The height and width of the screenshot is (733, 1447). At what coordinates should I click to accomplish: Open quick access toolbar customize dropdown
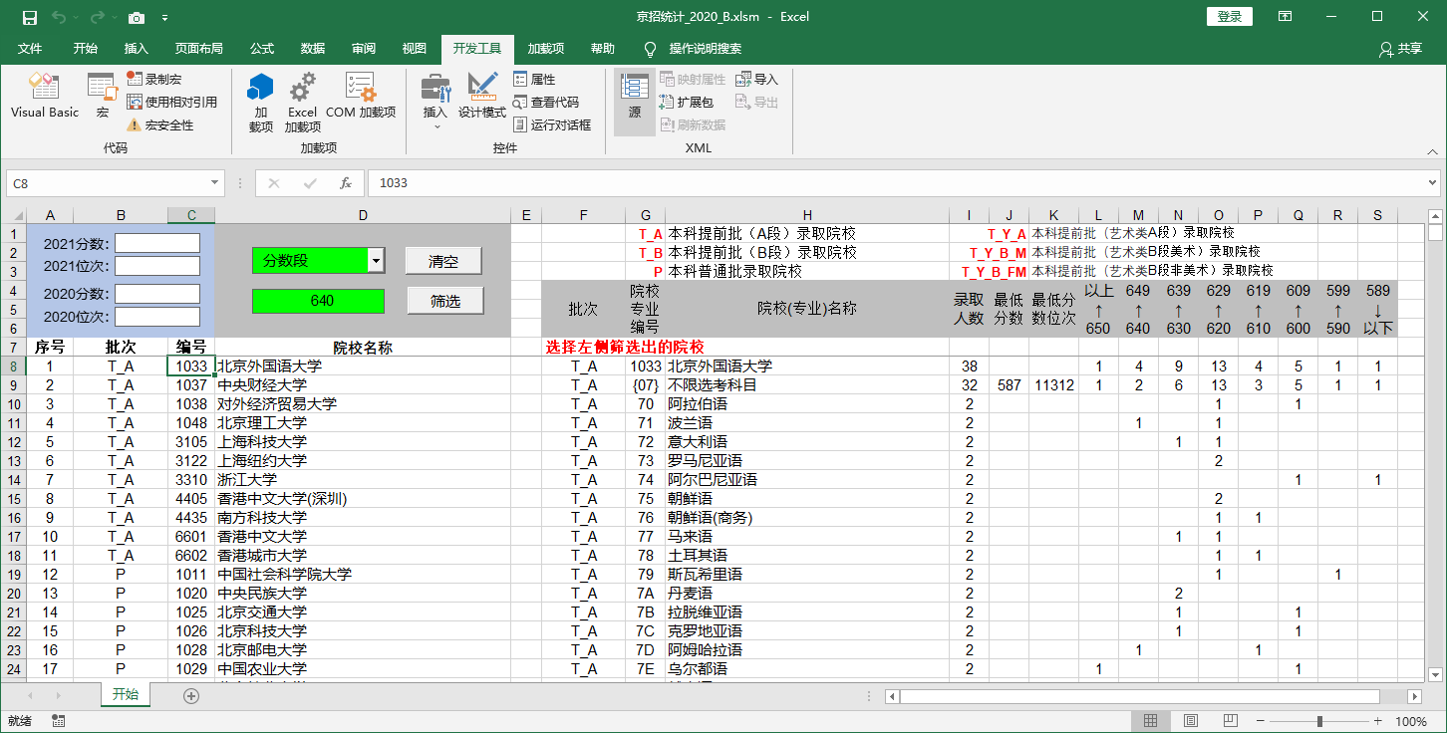click(x=164, y=17)
